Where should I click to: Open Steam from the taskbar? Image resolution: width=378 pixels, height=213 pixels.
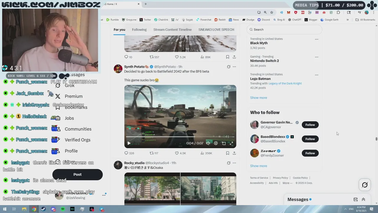pyautogui.click(x=43, y=209)
